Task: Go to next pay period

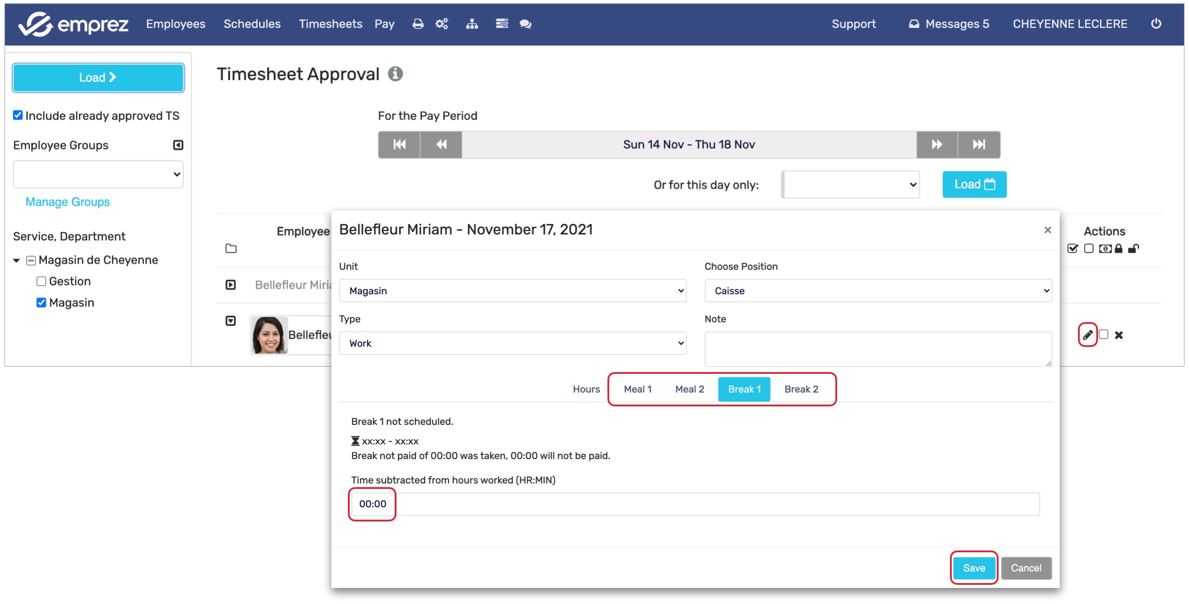Action: [x=937, y=145]
